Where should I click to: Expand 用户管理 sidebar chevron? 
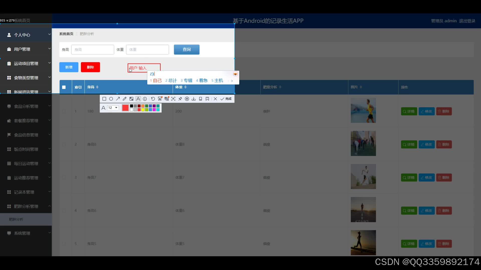pos(49,48)
